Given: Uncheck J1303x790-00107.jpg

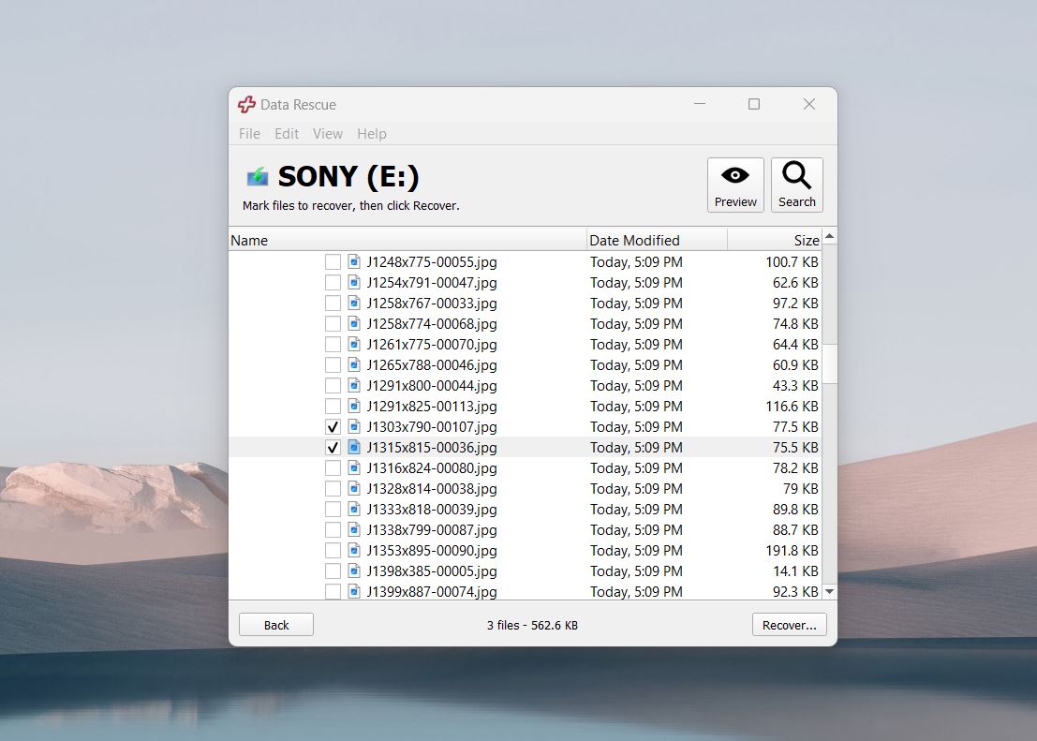Looking at the screenshot, I should (333, 427).
